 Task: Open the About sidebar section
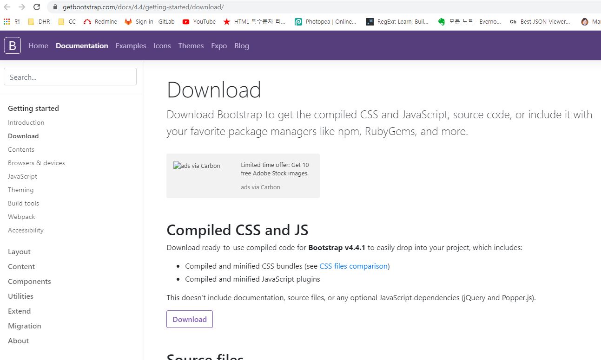18,341
